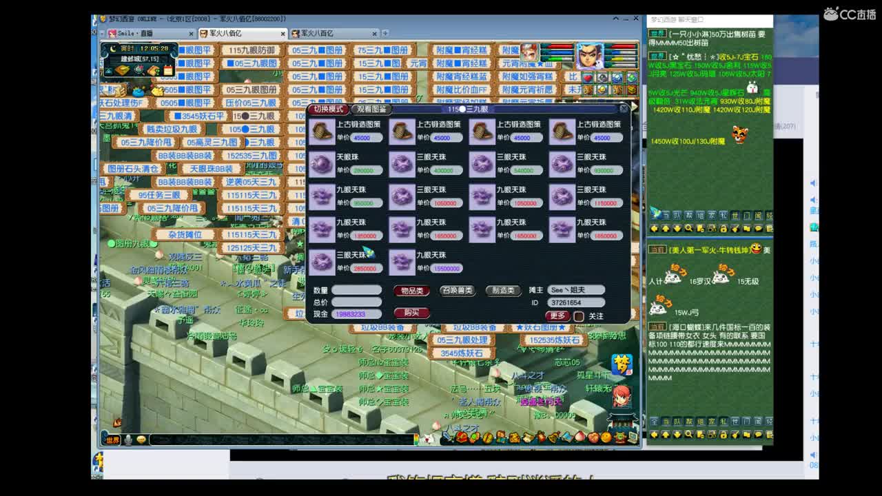Open the 3545炼妖石 stall sign

click(x=462, y=353)
